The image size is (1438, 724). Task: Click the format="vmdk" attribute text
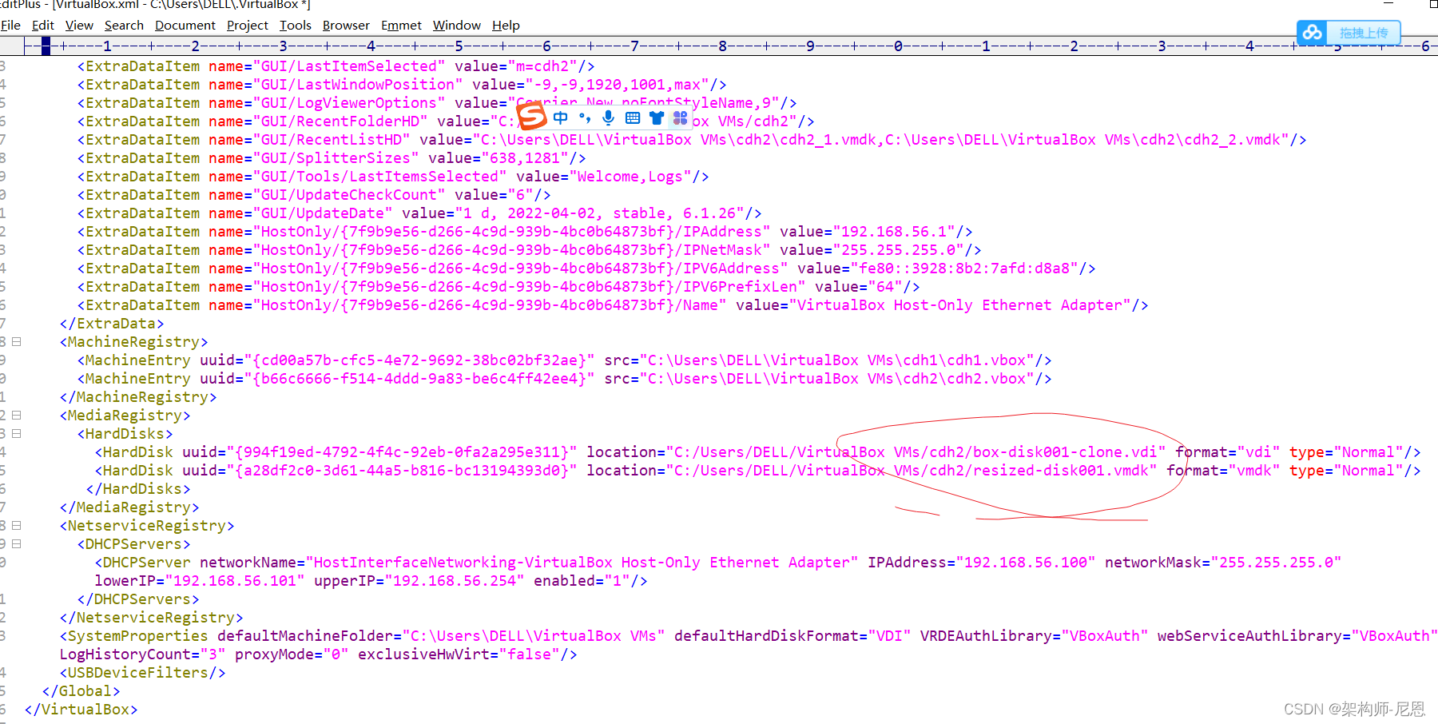(1223, 471)
